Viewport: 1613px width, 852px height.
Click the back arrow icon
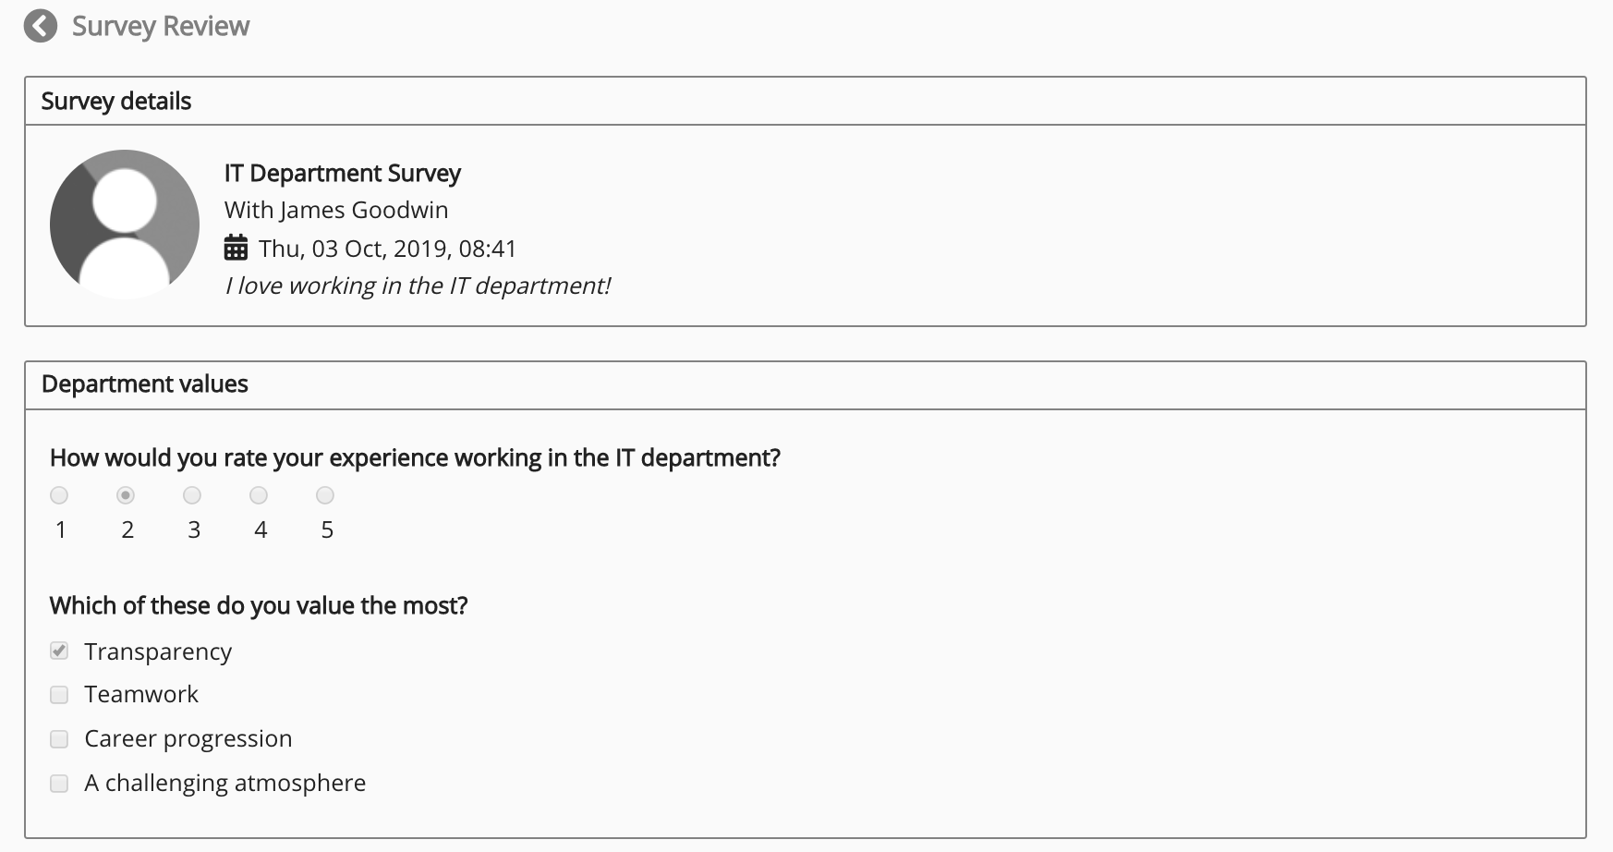point(41,27)
